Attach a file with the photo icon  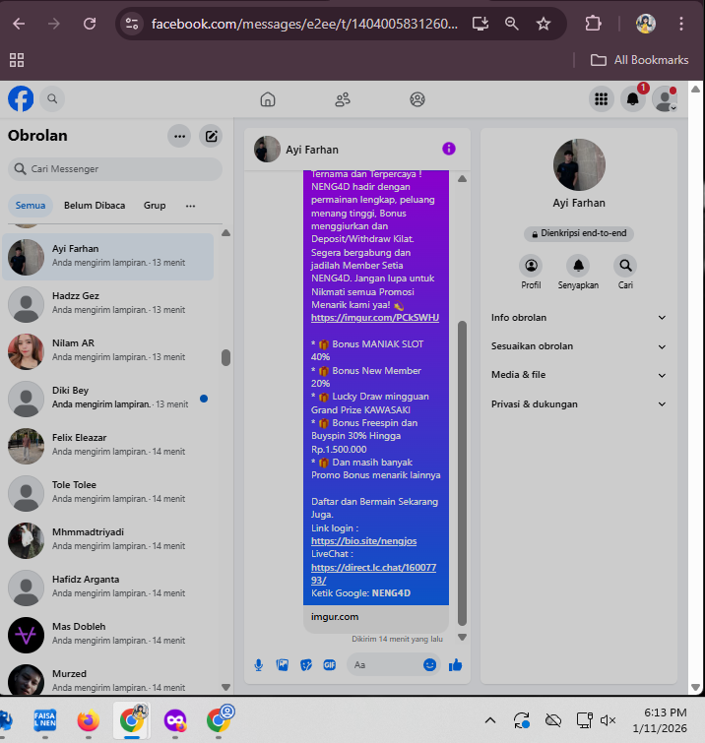pyautogui.click(x=282, y=665)
